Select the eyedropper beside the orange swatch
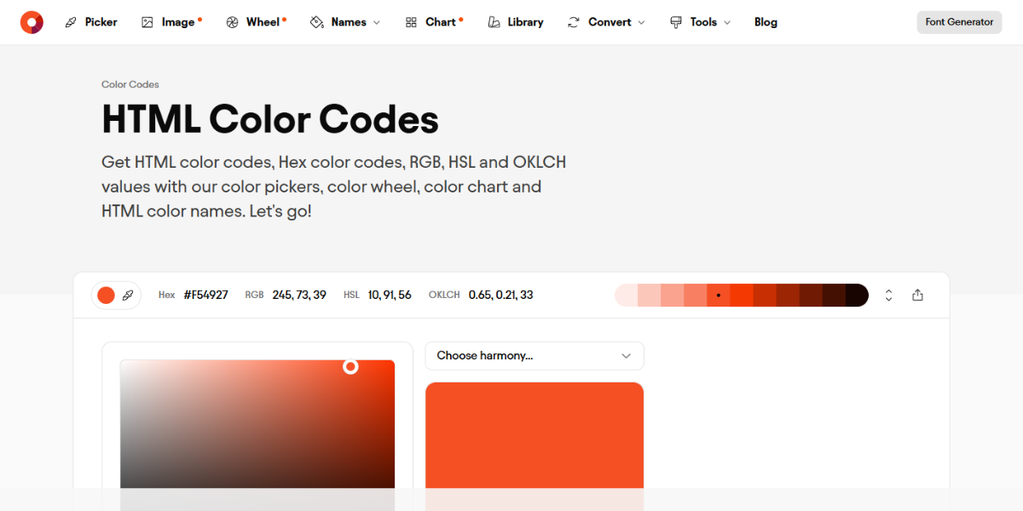 [128, 295]
